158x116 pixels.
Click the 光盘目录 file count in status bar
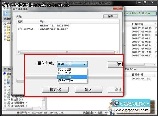[95, 113]
